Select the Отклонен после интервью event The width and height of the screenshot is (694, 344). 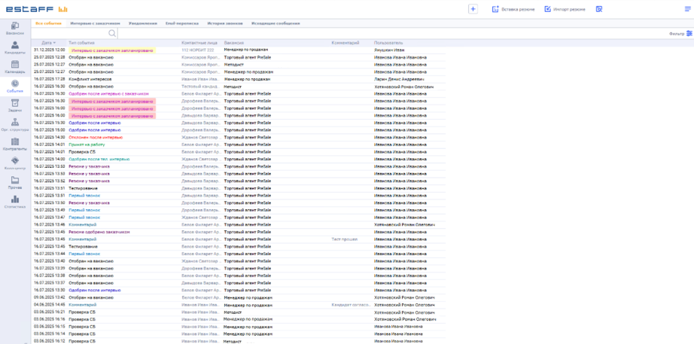(96, 137)
